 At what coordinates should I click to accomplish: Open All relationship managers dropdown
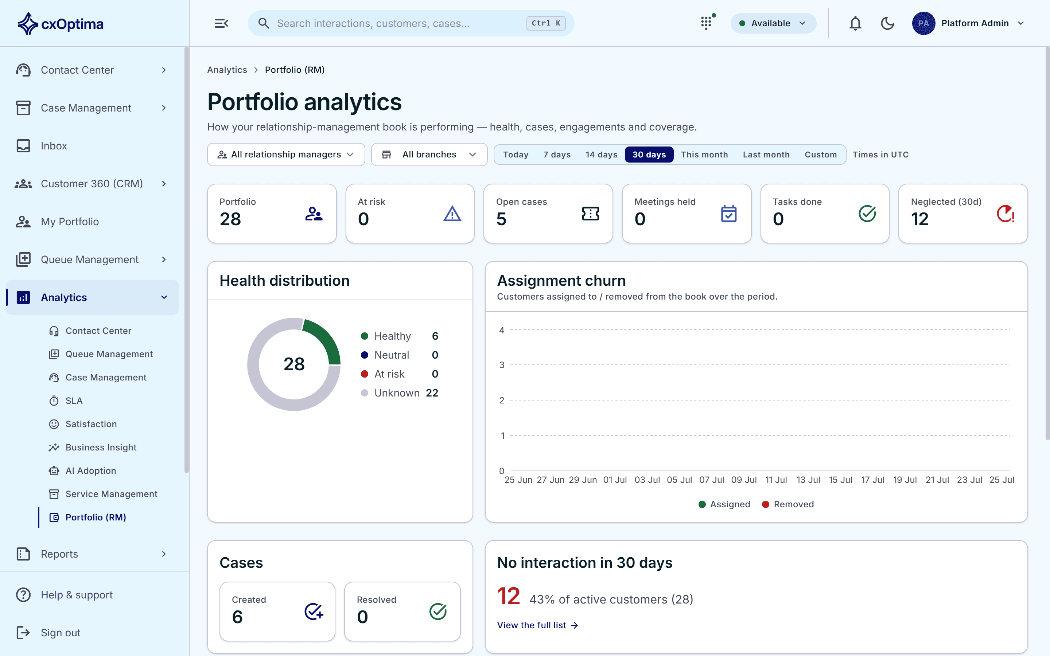[x=286, y=155]
